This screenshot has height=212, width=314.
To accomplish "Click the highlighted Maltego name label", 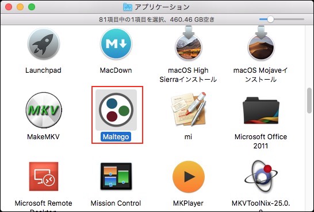I will click(116, 137).
